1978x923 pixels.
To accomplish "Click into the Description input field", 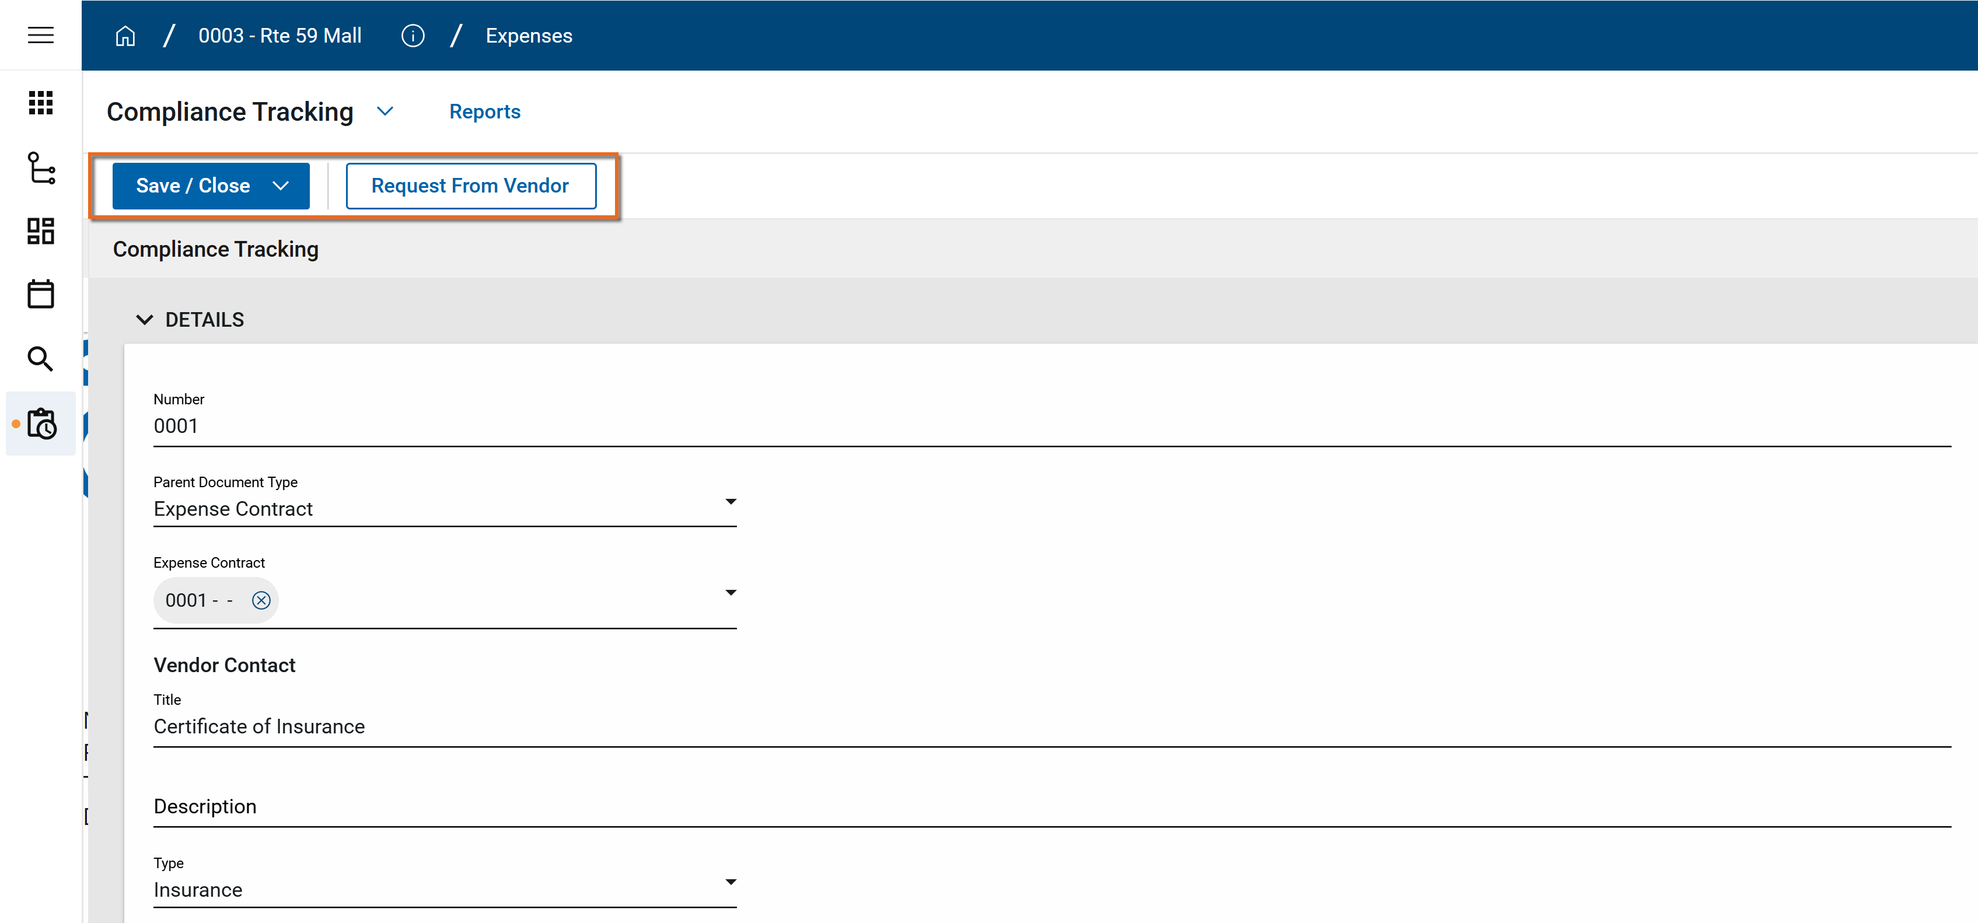I will (x=1051, y=807).
